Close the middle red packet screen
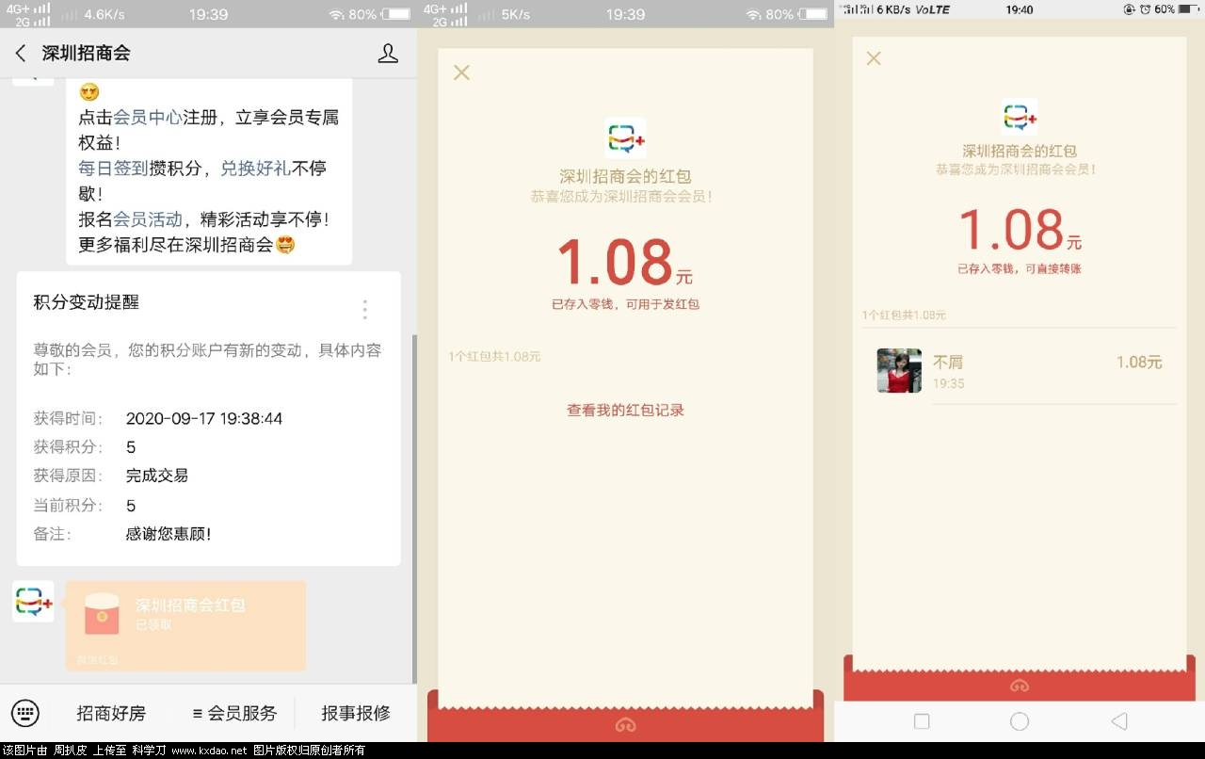 (x=461, y=73)
